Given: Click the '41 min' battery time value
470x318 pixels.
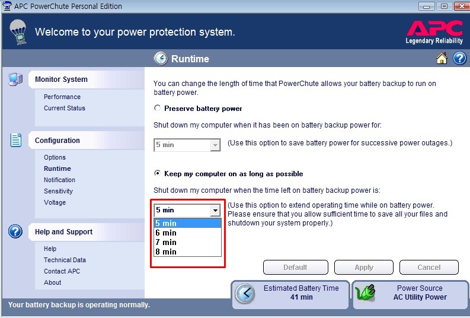Looking at the screenshot, I should [301, 297].
